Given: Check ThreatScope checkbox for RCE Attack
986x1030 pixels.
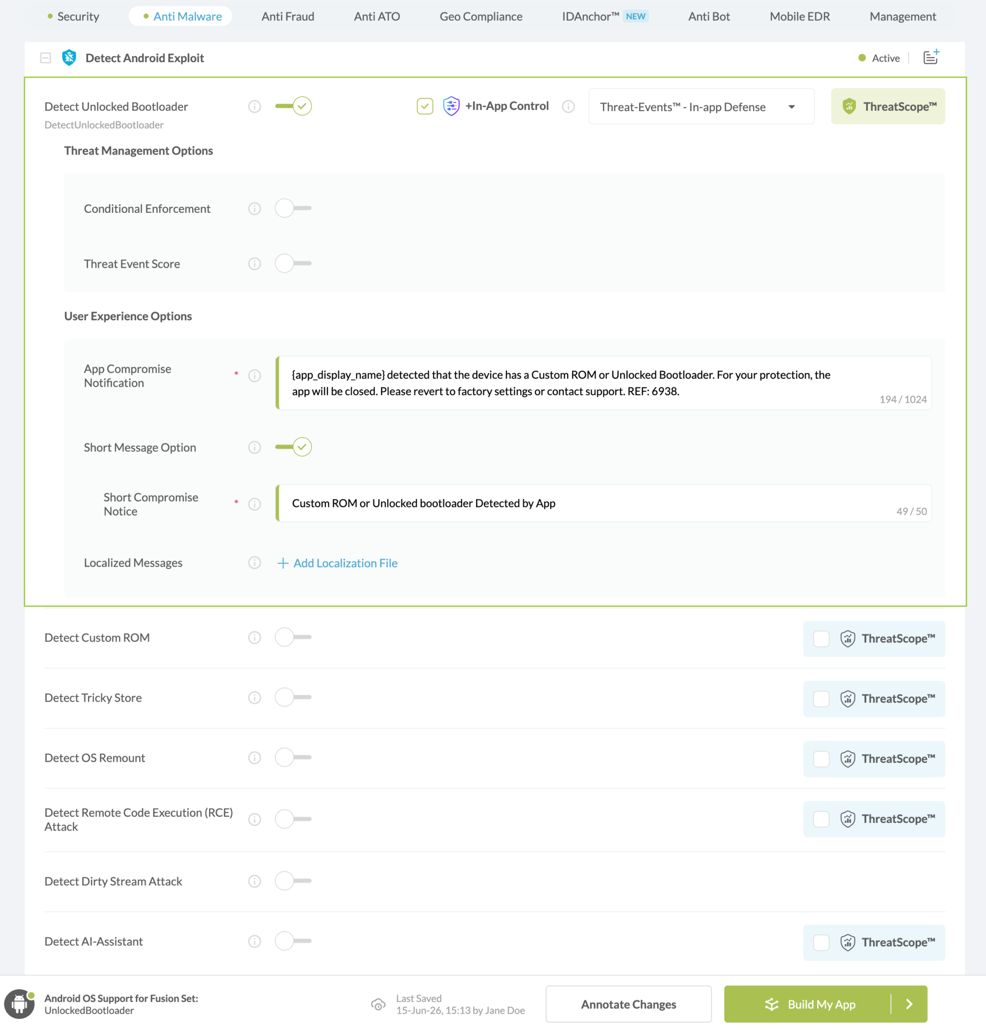Looking at the screenshot, I should [x=821, y=819].
